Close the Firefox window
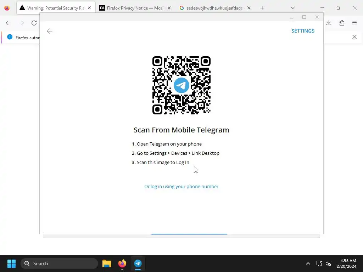This screenshot has height=272, width=363. pos(354,8)
